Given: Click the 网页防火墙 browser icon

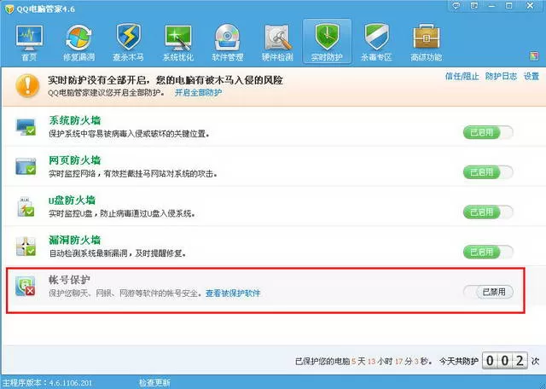Looking at the screenshot, I should click(x=26, y=166).
